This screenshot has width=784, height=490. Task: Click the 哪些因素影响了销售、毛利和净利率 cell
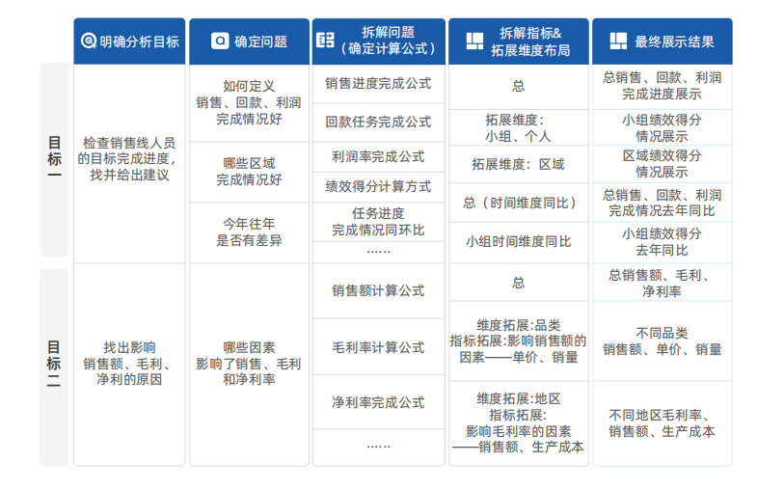pyautogui.click(x=249, y=365)
